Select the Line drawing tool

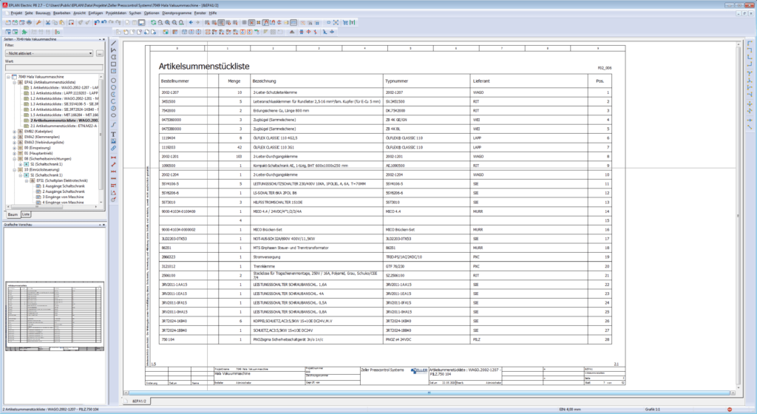[x=114, y=43]
